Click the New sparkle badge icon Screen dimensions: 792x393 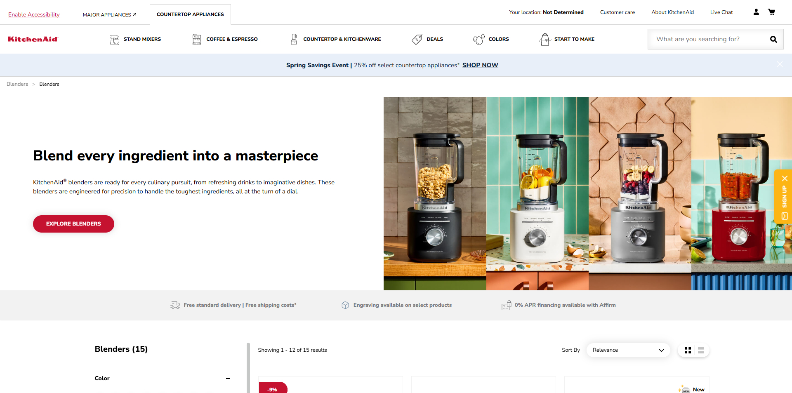click(684, 389)
